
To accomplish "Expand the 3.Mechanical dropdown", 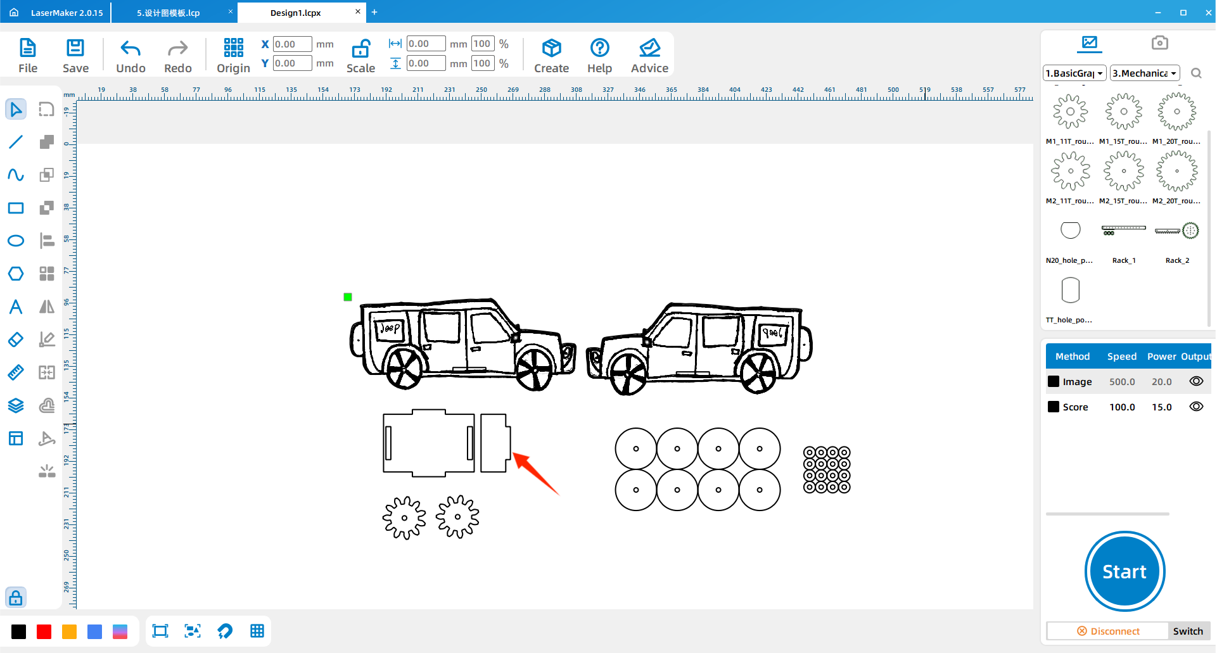I will tap(1145, 73).
